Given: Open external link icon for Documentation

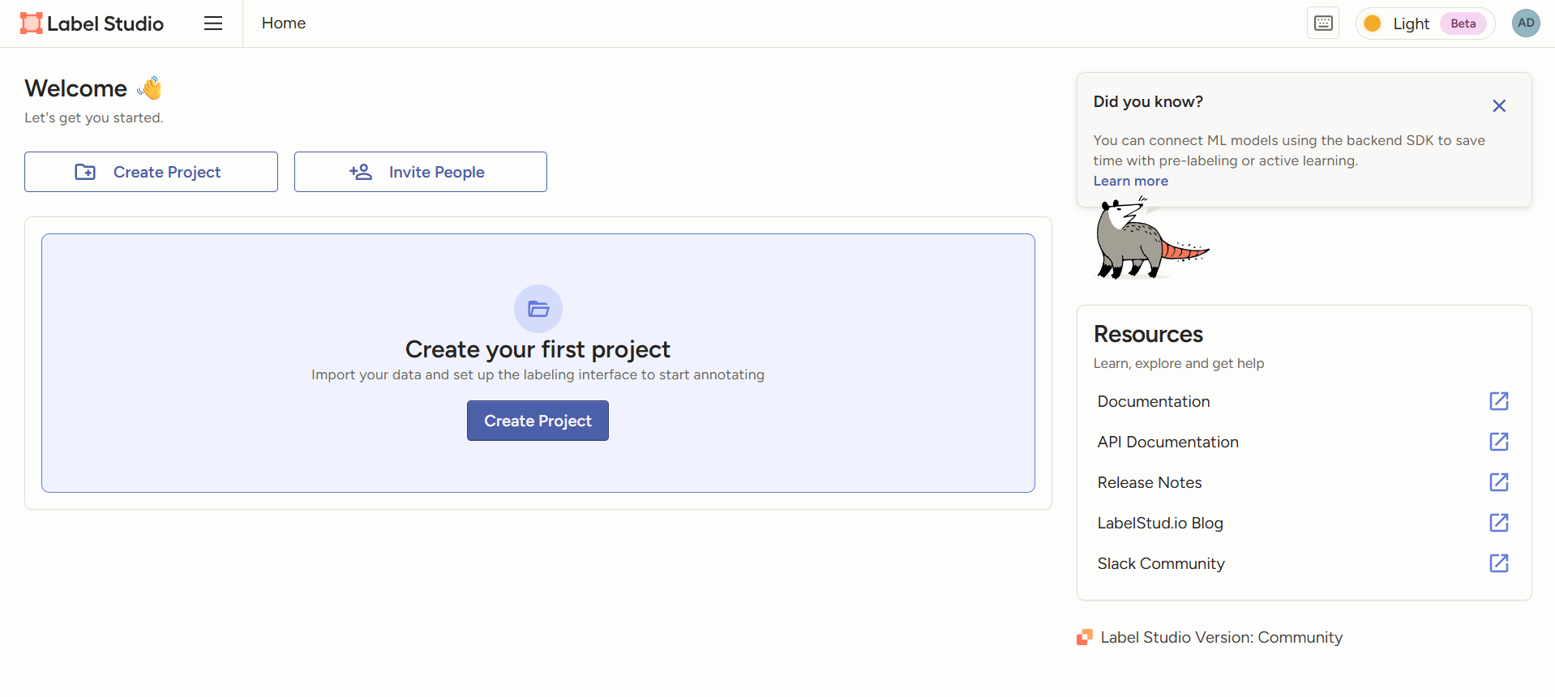Looking at the screenshot, I should click(x=1498, y=401).
